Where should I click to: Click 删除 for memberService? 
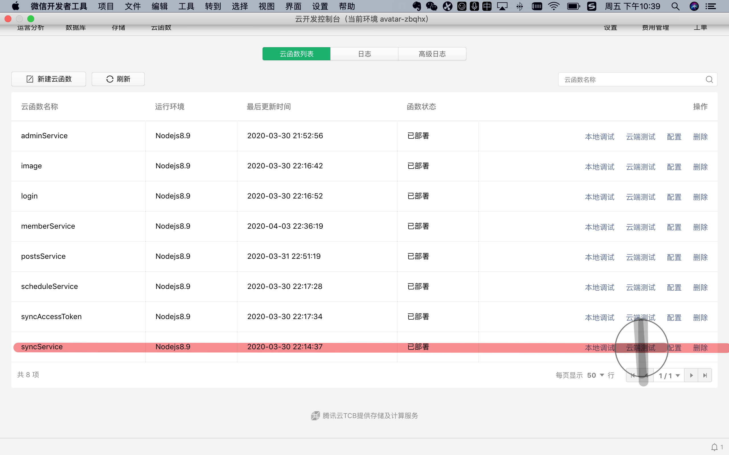pyautogui.click(x=701, y=227)
